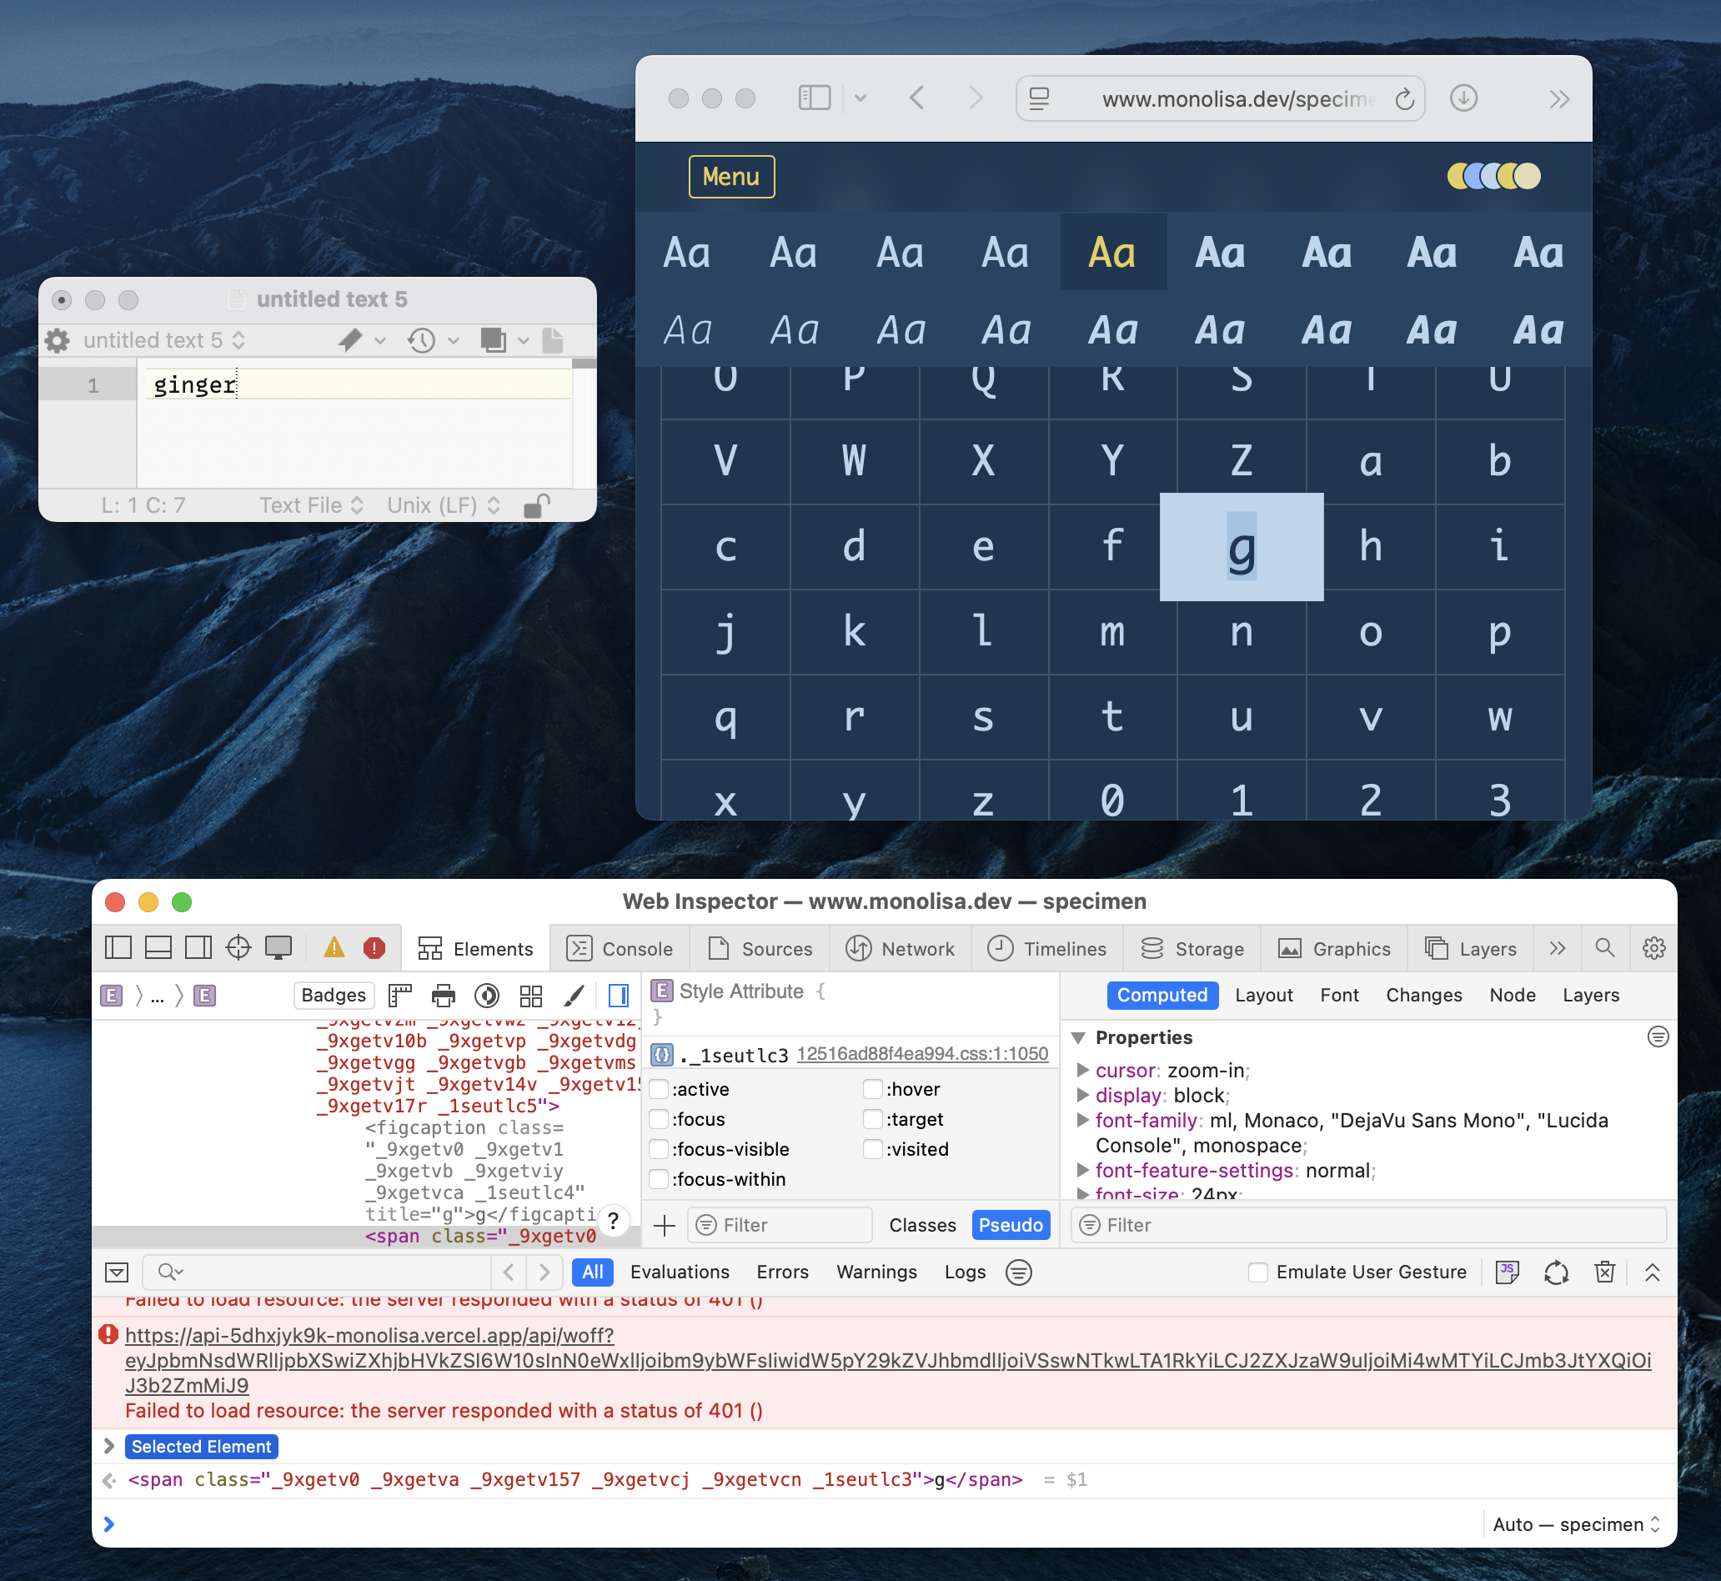Screen dimensions: 1721x1581
Task: Start element selection crosshair
Action: pyautogui.click(x=238, y=948)
